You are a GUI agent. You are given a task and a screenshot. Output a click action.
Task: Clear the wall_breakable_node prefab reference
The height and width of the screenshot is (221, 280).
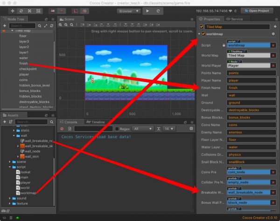pos(273,193)
